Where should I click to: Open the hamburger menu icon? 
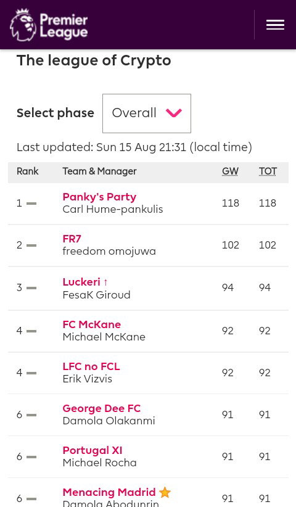pos(275,25)
